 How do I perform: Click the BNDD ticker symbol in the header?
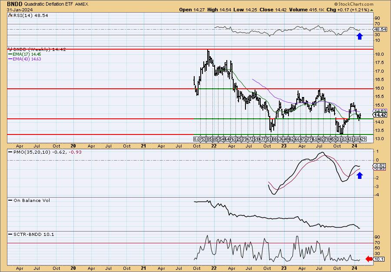[15, 4]
